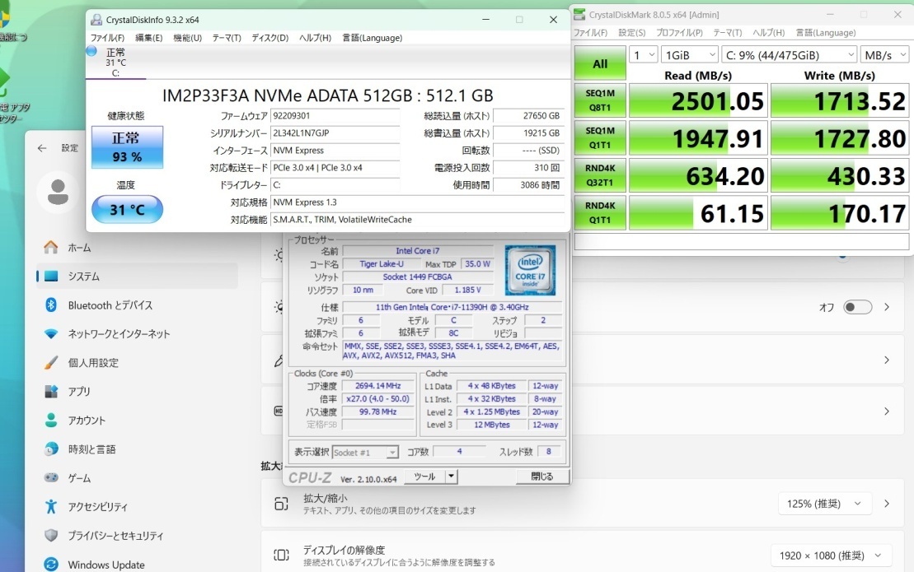The height and width of the screenshot is (572, 914).
Task: Expand the settings row chevron beside オフ toggle
Action: [887, 307]
